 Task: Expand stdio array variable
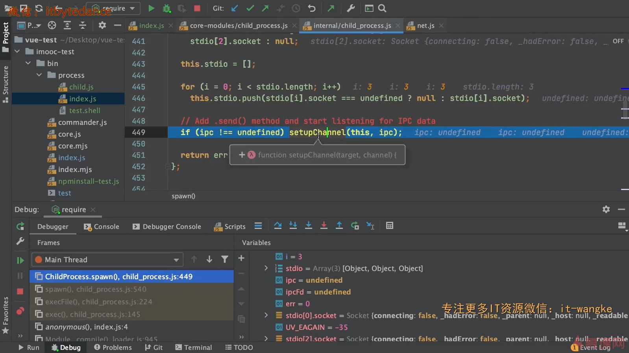(x=266, y=268)
